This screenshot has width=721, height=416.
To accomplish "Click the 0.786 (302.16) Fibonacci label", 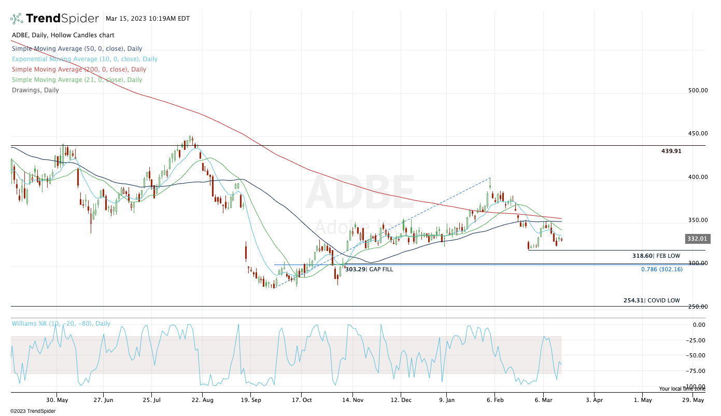I will click(x=661, y=269).
